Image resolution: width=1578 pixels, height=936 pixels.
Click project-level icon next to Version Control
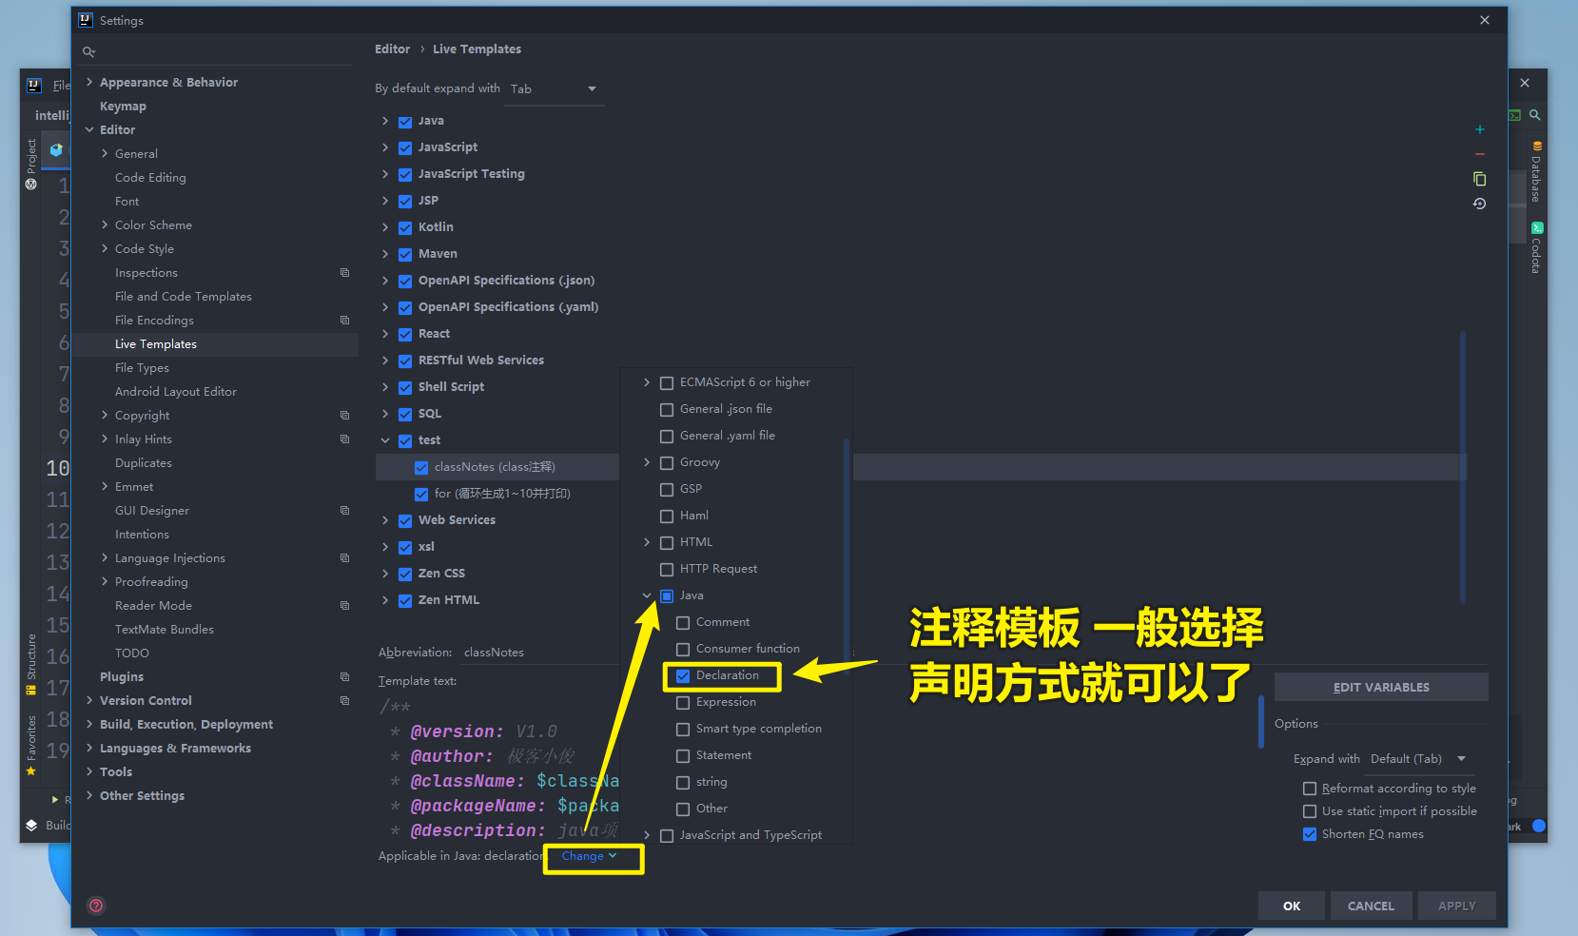(x=344, y=701)
